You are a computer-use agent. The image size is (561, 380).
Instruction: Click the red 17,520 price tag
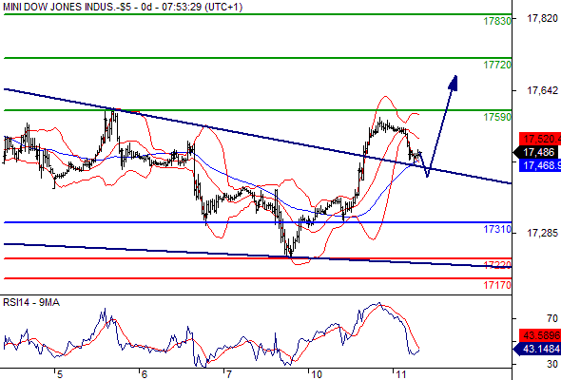coord(540,139)
